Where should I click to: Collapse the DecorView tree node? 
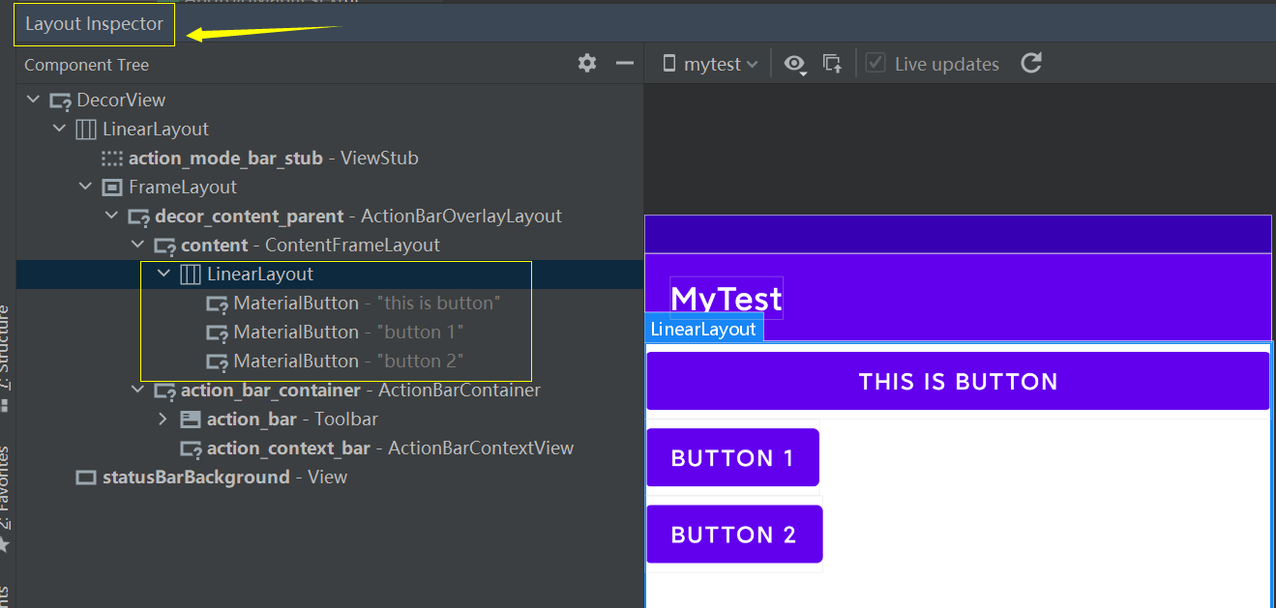pyautogui.click(x=34, y=100)
